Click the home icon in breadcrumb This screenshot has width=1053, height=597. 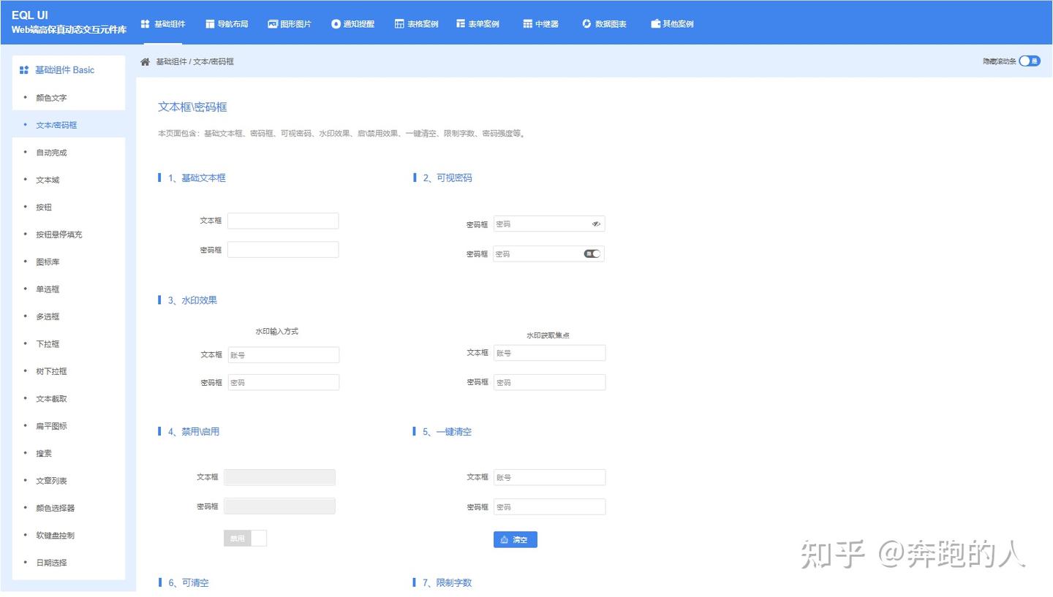[x=144, y=61]
